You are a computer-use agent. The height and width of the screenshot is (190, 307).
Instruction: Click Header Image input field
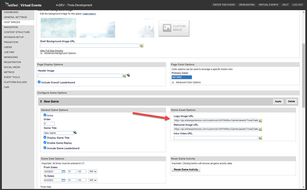click(x=80, y=76)
